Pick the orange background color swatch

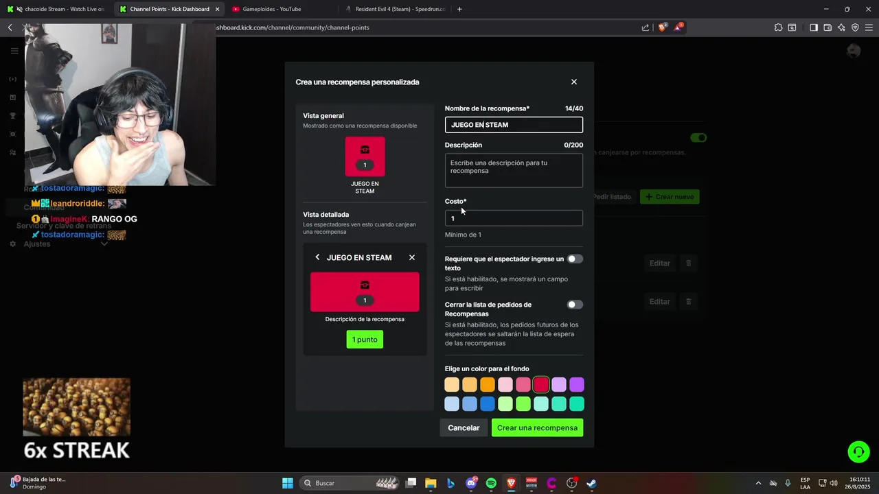tap(488, 385)
